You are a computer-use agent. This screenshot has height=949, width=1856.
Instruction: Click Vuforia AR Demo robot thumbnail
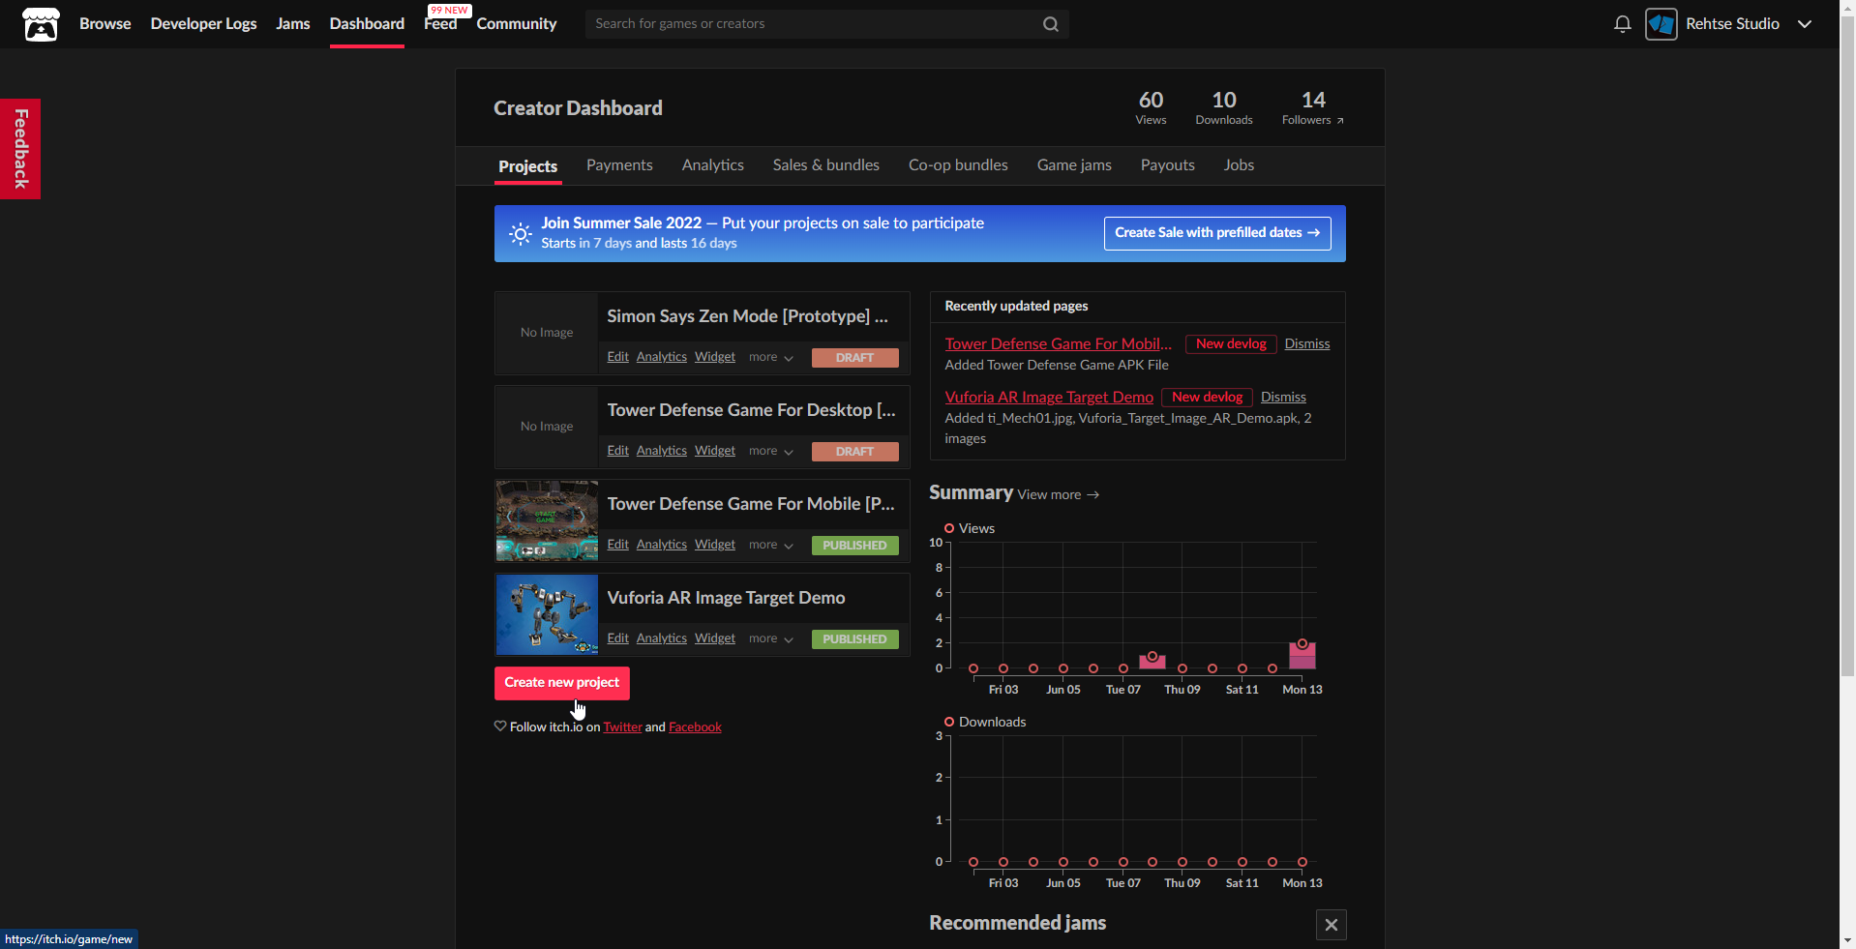547,615
